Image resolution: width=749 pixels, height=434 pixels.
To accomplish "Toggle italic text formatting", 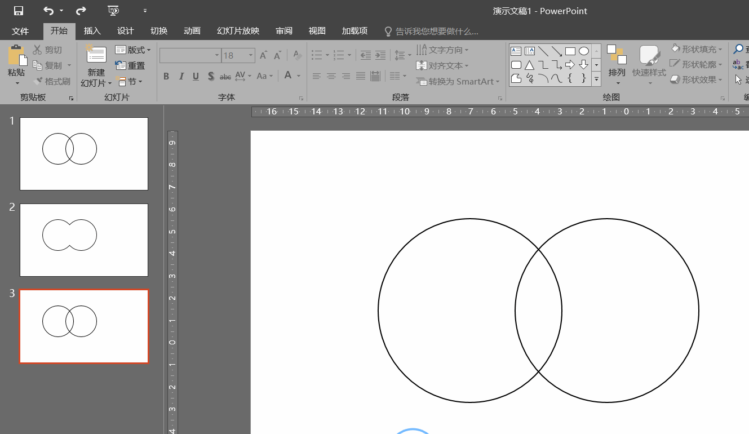I will tap(181, 76).
